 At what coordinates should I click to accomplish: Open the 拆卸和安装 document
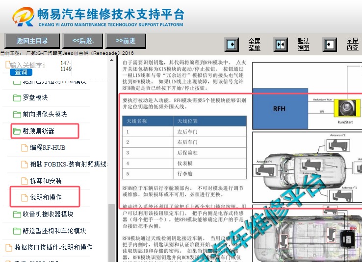click(x=46, y=181)
